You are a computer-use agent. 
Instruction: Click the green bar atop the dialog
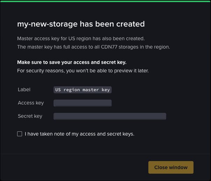pos(105,1)
